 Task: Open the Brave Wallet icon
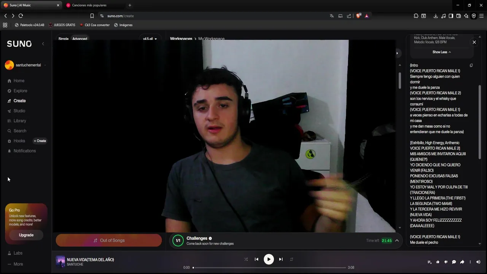pyautogui.click(x=458, y=16)
